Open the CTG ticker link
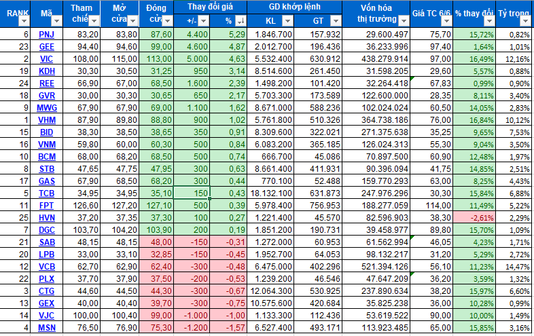 (47, 292)
